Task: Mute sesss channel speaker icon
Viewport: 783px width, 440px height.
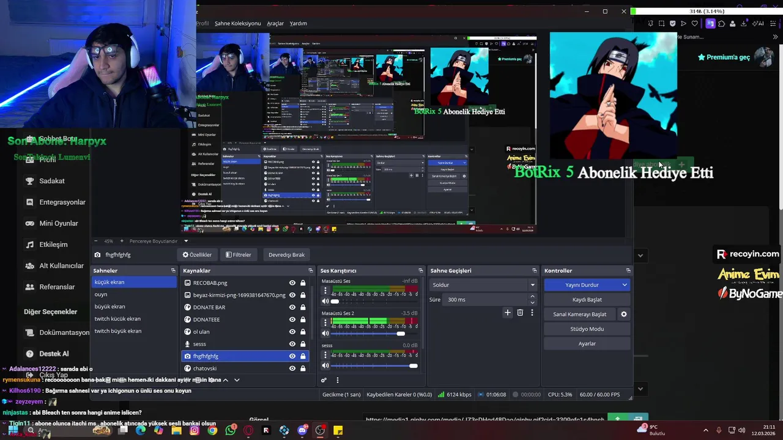Action: (325, 365)
